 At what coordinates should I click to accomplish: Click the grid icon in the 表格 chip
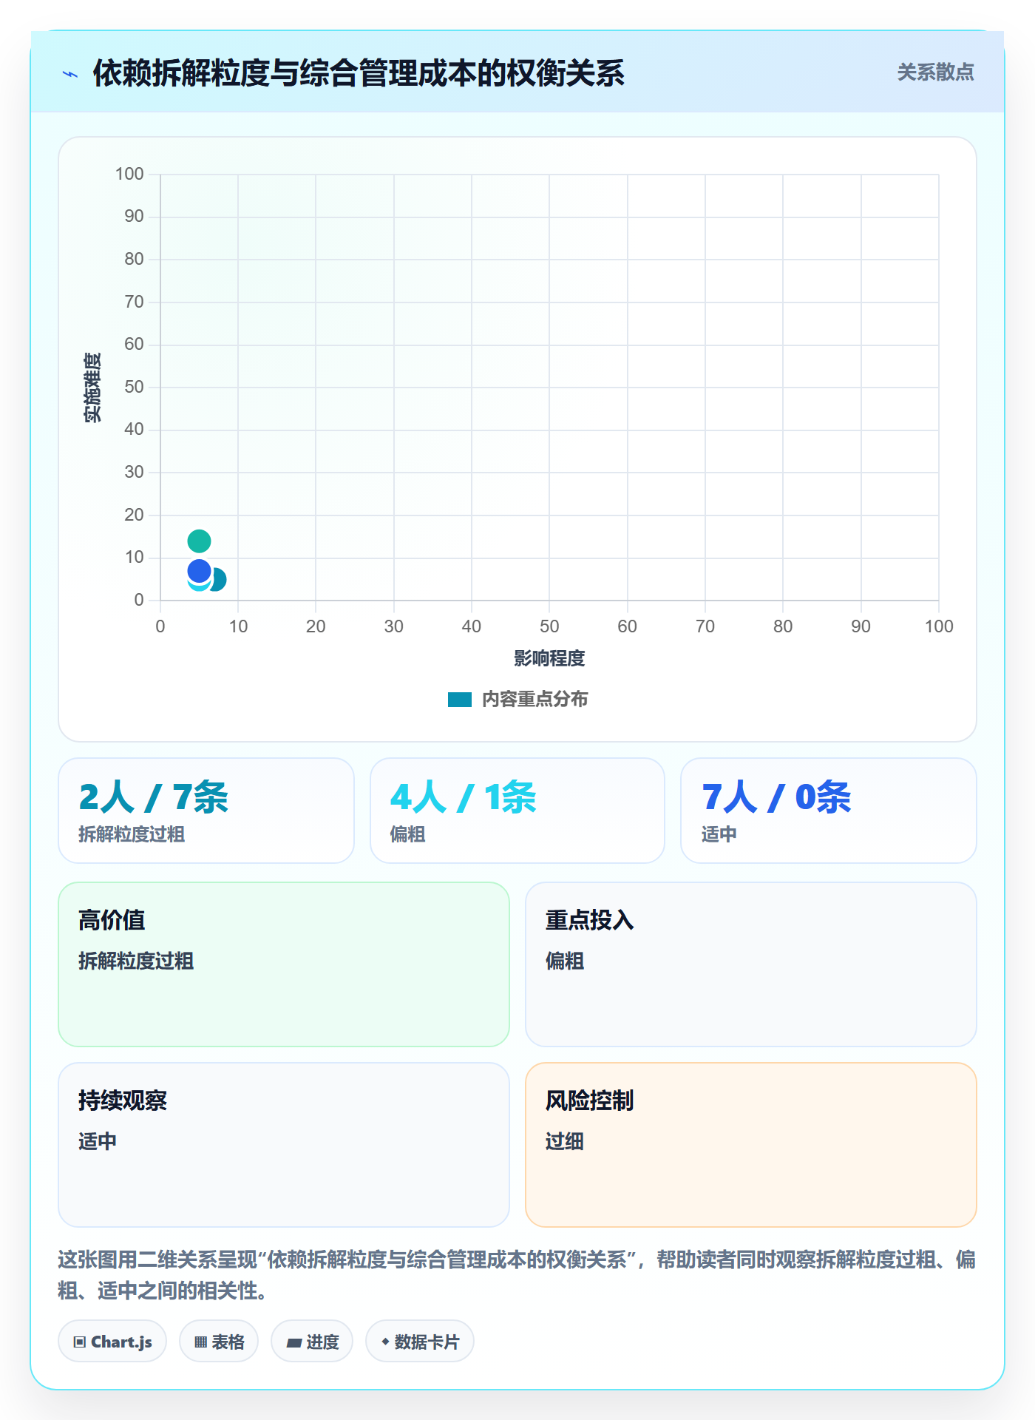[x=200, y=1342]
